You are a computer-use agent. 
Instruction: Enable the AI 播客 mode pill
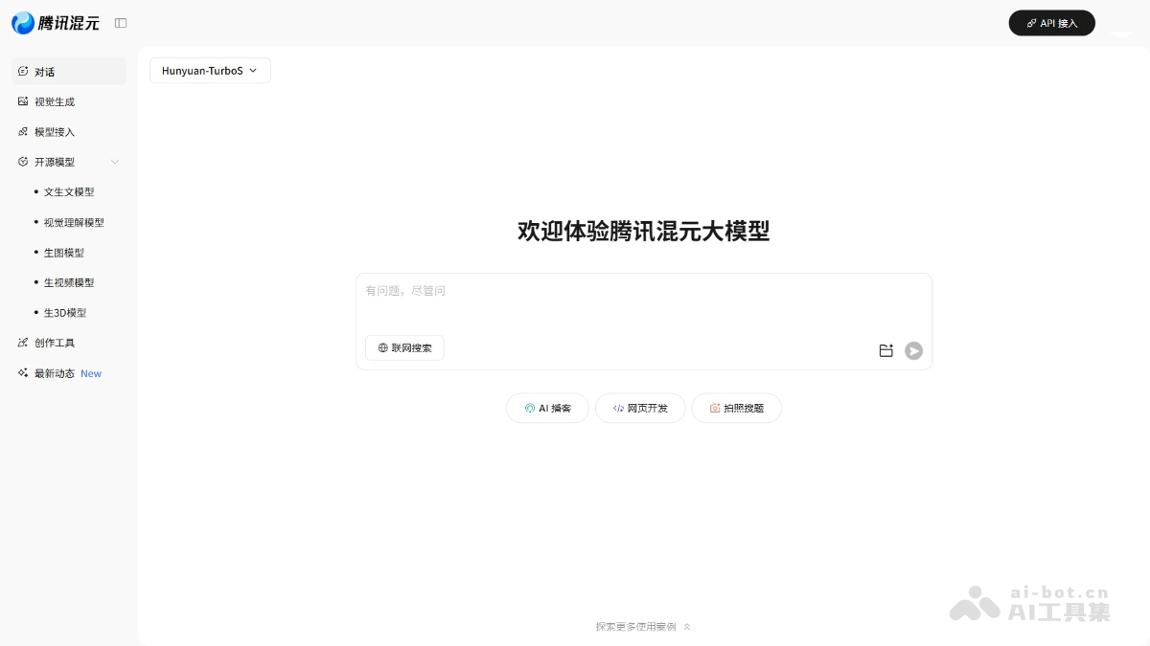(x=547, y=408)
